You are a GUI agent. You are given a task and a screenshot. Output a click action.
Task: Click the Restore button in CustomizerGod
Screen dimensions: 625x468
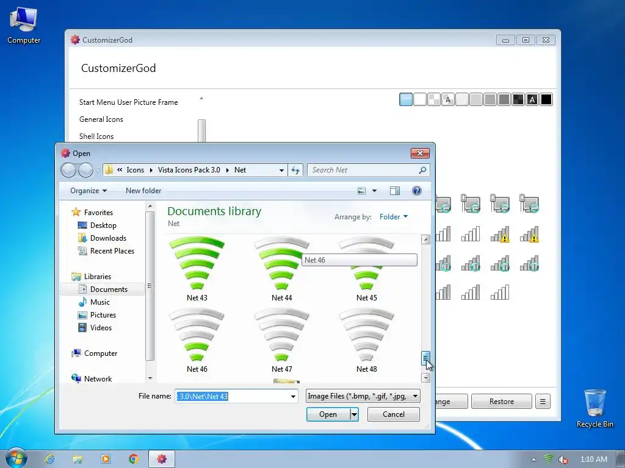click(502, 402)
